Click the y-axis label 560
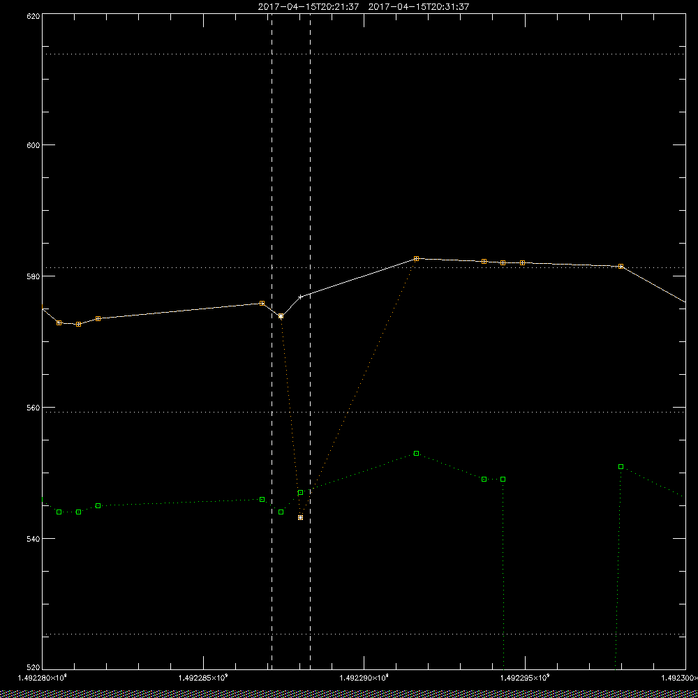The height and width of the screenshot is (698, 698). click(34, 408)
